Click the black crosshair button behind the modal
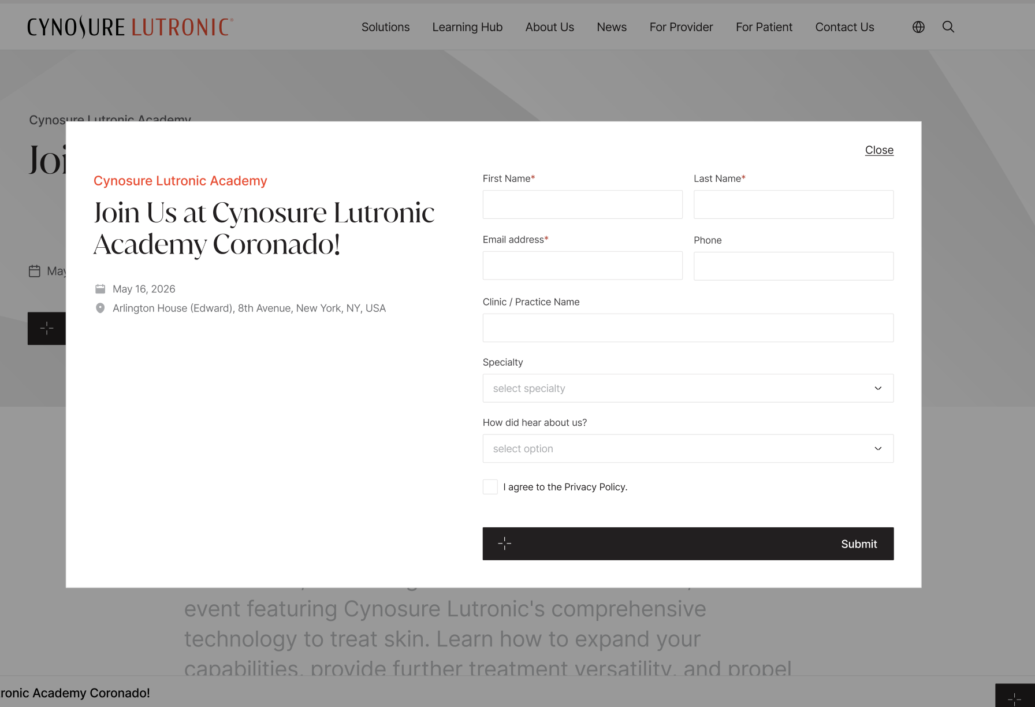 pos(47,329)
